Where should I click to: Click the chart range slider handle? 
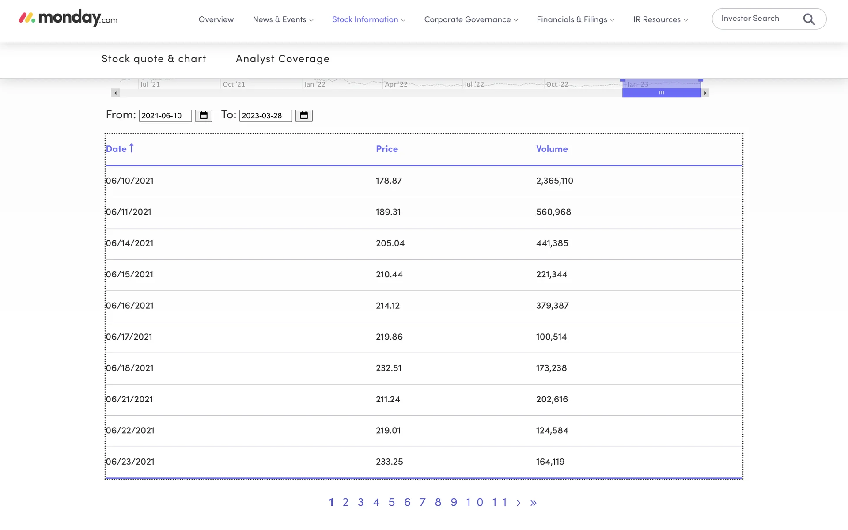[x=661, y=93]
